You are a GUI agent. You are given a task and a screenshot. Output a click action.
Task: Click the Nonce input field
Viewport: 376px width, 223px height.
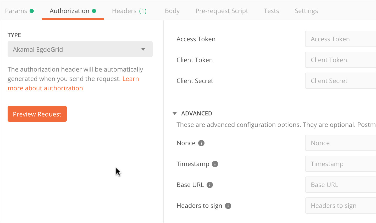pos(340,143)
